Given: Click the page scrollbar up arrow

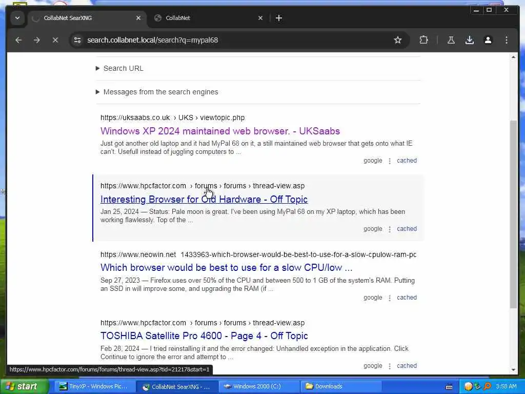Looking at the screenshot, I should point(513,57).
